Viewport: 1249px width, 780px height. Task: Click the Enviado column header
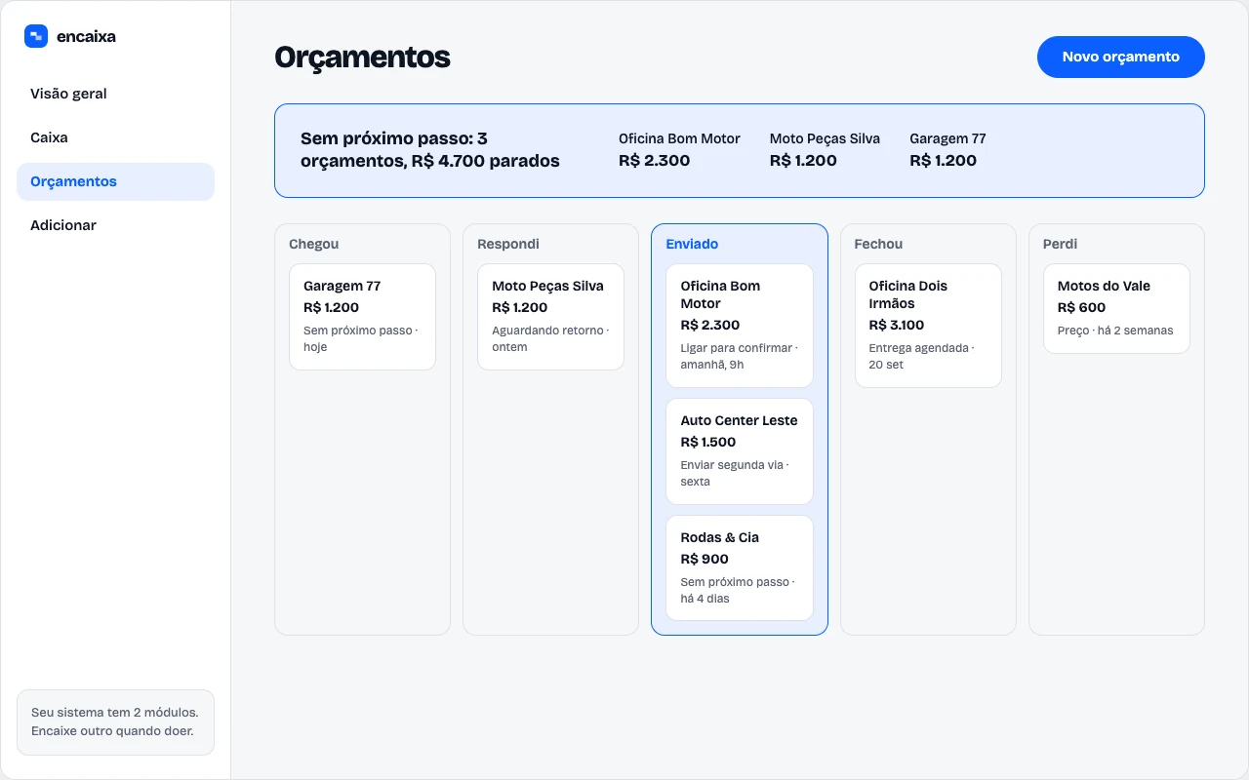tap(692, 244)
